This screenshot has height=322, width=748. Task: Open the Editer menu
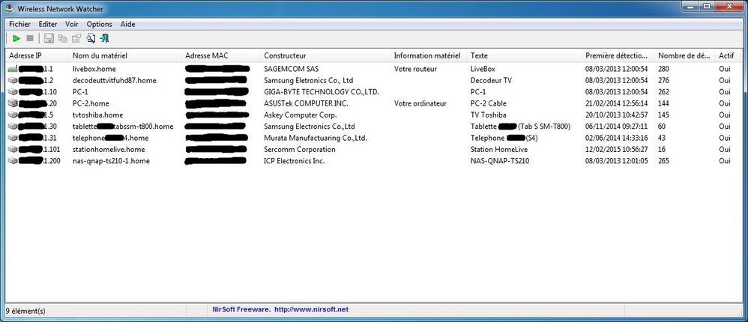click(48, 24)
